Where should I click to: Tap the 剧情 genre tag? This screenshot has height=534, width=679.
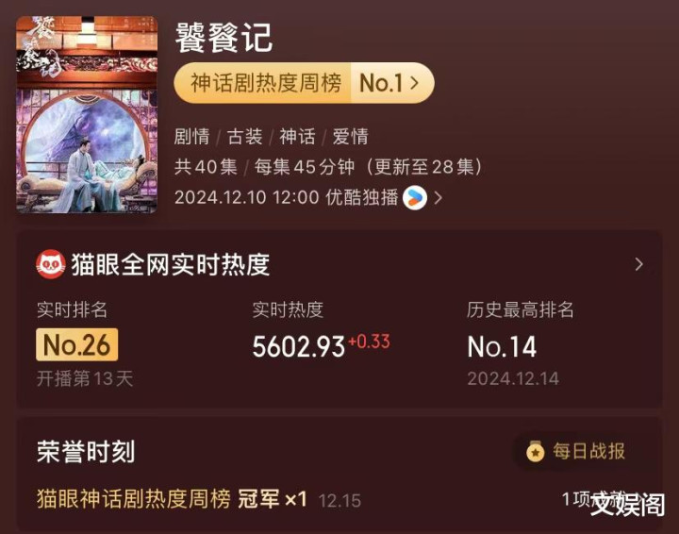tap(191, 137)
